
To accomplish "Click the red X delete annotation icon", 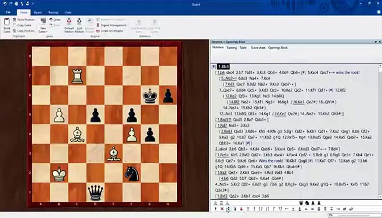I will (x=222, y=209).
